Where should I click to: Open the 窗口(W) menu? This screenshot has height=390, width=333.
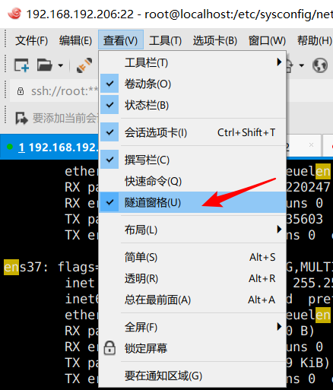point(267,40)
